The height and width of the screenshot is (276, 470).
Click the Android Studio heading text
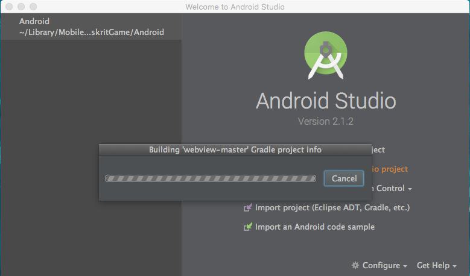326,101
